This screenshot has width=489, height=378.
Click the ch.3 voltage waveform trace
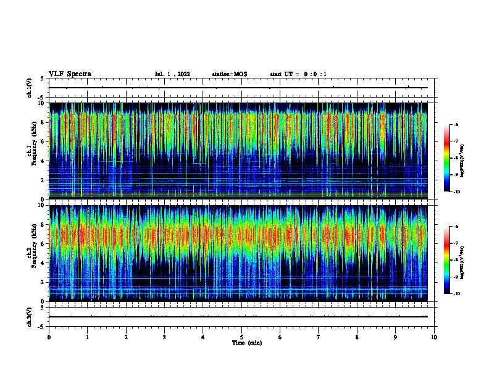tap(238, 317)
